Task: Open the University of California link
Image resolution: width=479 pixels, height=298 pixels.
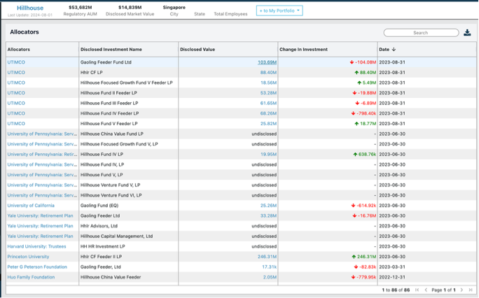Action: point(31,206)
